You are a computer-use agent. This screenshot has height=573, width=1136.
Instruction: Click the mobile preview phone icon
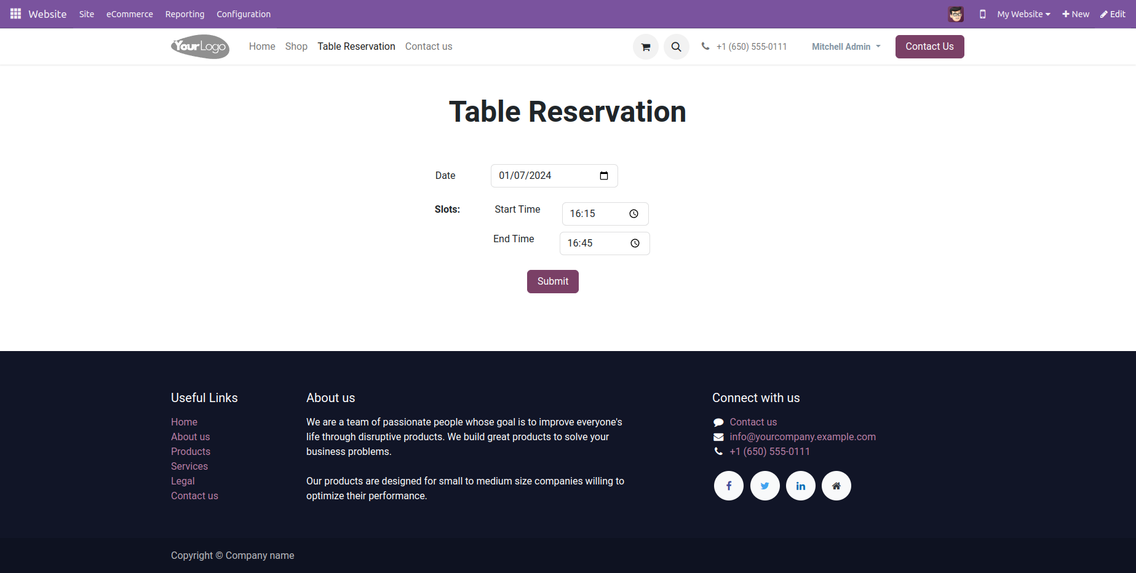tap(982, 14)
